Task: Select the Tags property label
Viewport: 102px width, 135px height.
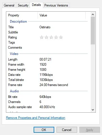Action: (12, 42)
